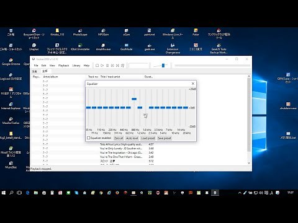This screenshot has height=223, width=298.
Task: Click the Random playback toolbar button
Action: coord(122,66)
